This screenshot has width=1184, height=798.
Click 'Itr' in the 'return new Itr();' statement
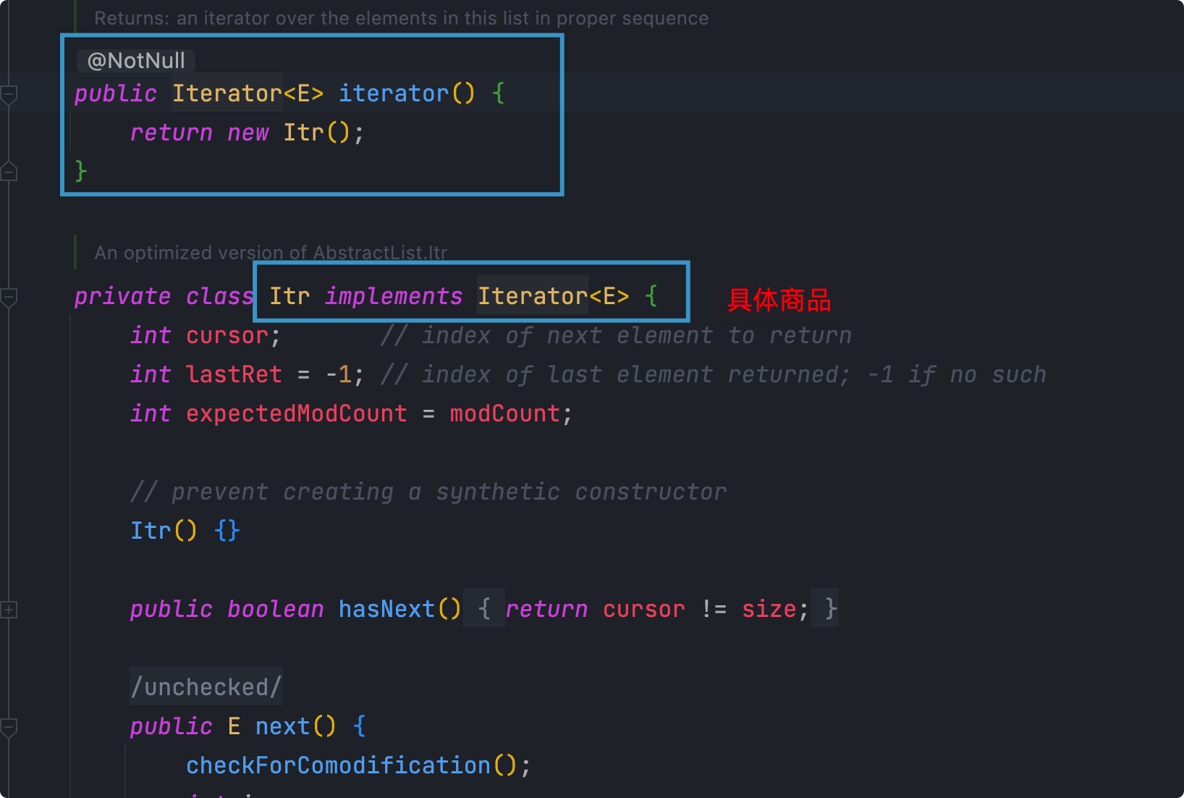(303, 133)
